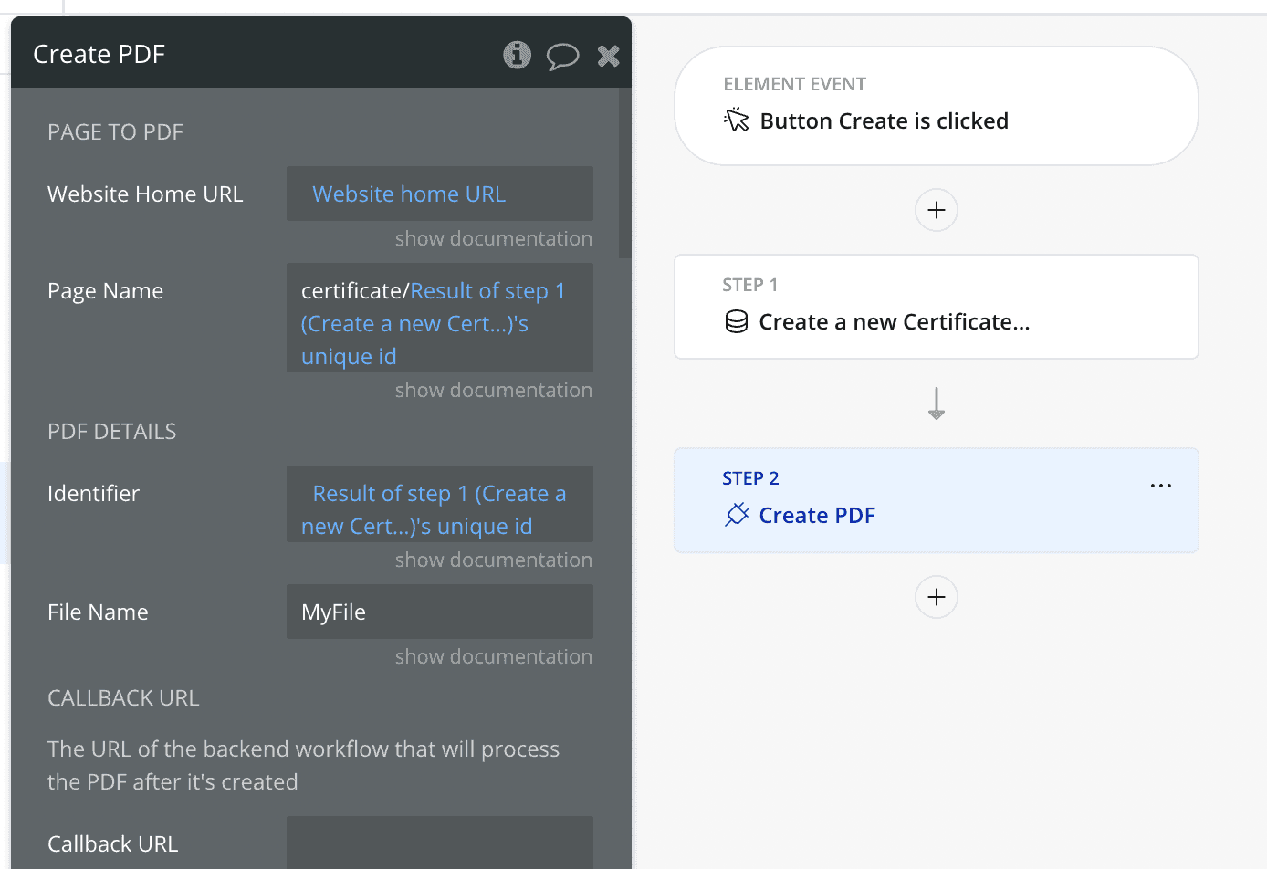1267x869 pixels.
Task: Click the empty Callback URL input field
Action: click(x=439, y=843)
